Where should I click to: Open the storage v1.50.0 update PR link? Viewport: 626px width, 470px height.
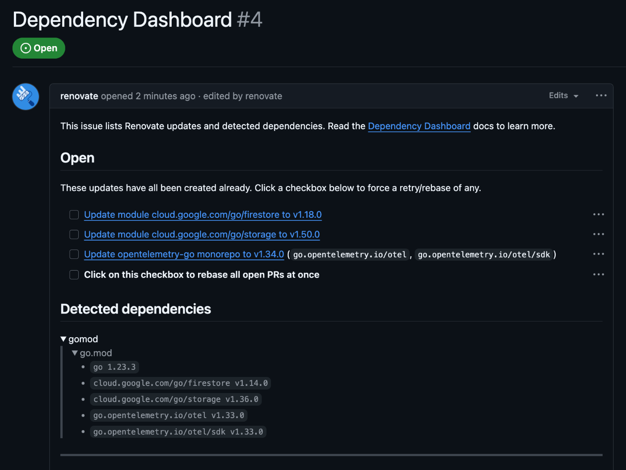(x=202, y=234)
